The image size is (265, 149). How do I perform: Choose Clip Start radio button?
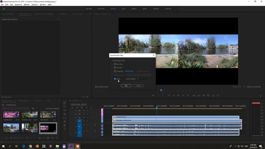click(x=115, y=64)
